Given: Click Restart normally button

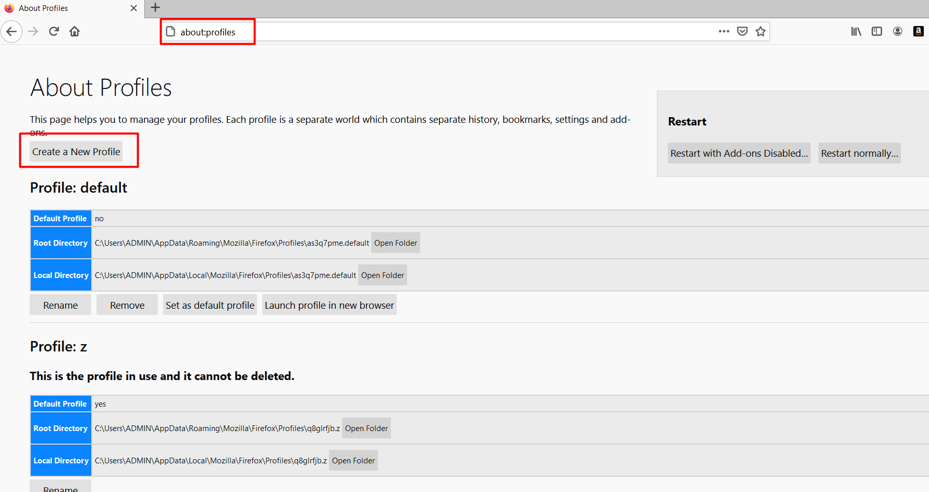Looking at the screenshot, I should (x=859, y=153).
